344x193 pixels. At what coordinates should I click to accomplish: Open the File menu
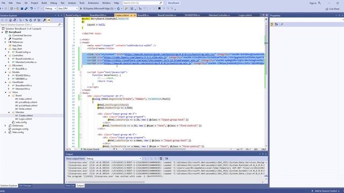click(3, 3)
